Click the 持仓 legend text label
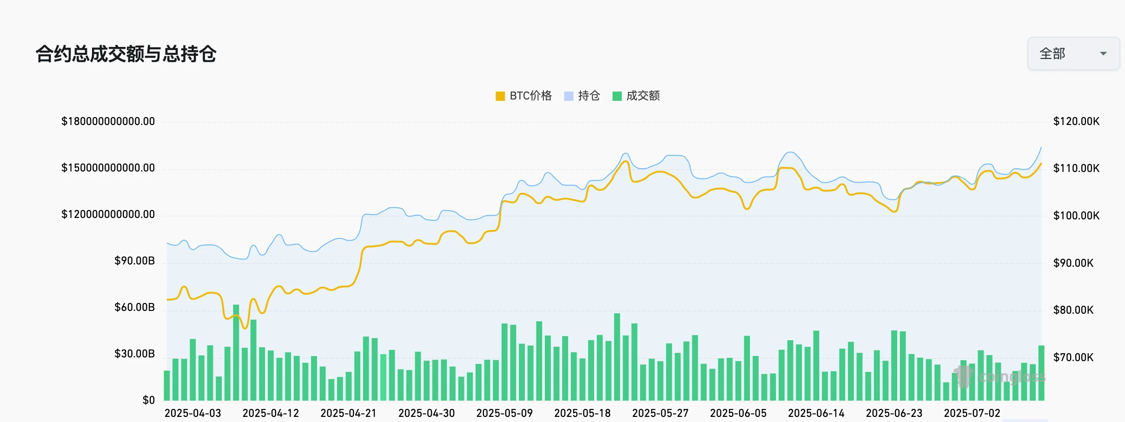 [x=589, y=96]
